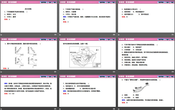
Task: Select slide 25 thumbnail with answer 5.C 6.B
Action: click(29, 91)
